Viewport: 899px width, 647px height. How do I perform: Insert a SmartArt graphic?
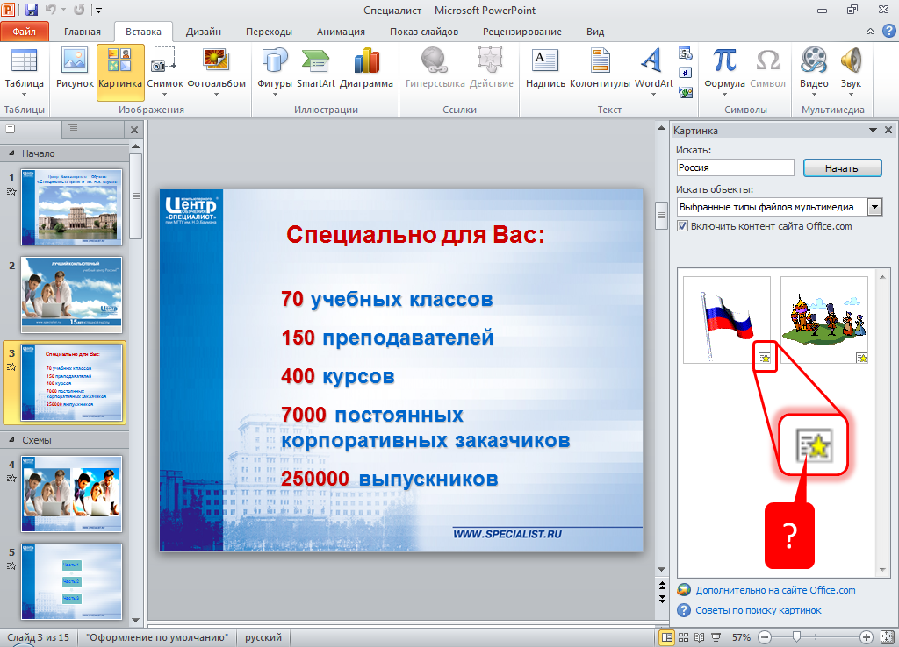click(x=315, y=68)
